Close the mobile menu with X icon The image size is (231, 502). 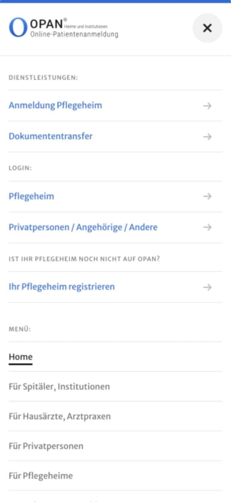[207, 28]
